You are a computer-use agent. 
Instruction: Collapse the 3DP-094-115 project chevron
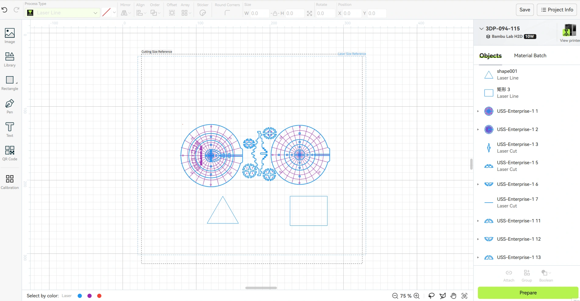(482, 29)
